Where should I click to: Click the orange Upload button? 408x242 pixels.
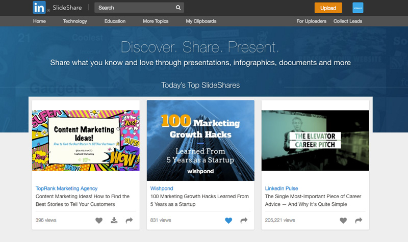328,8
